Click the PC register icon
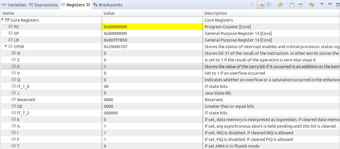The image size is (340, 149). tap(11, 27)
